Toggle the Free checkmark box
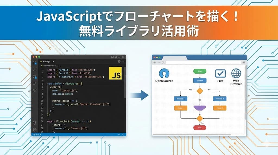 [x=220, y=73]
